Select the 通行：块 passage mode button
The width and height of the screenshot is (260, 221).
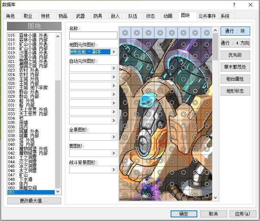(235, 31)
